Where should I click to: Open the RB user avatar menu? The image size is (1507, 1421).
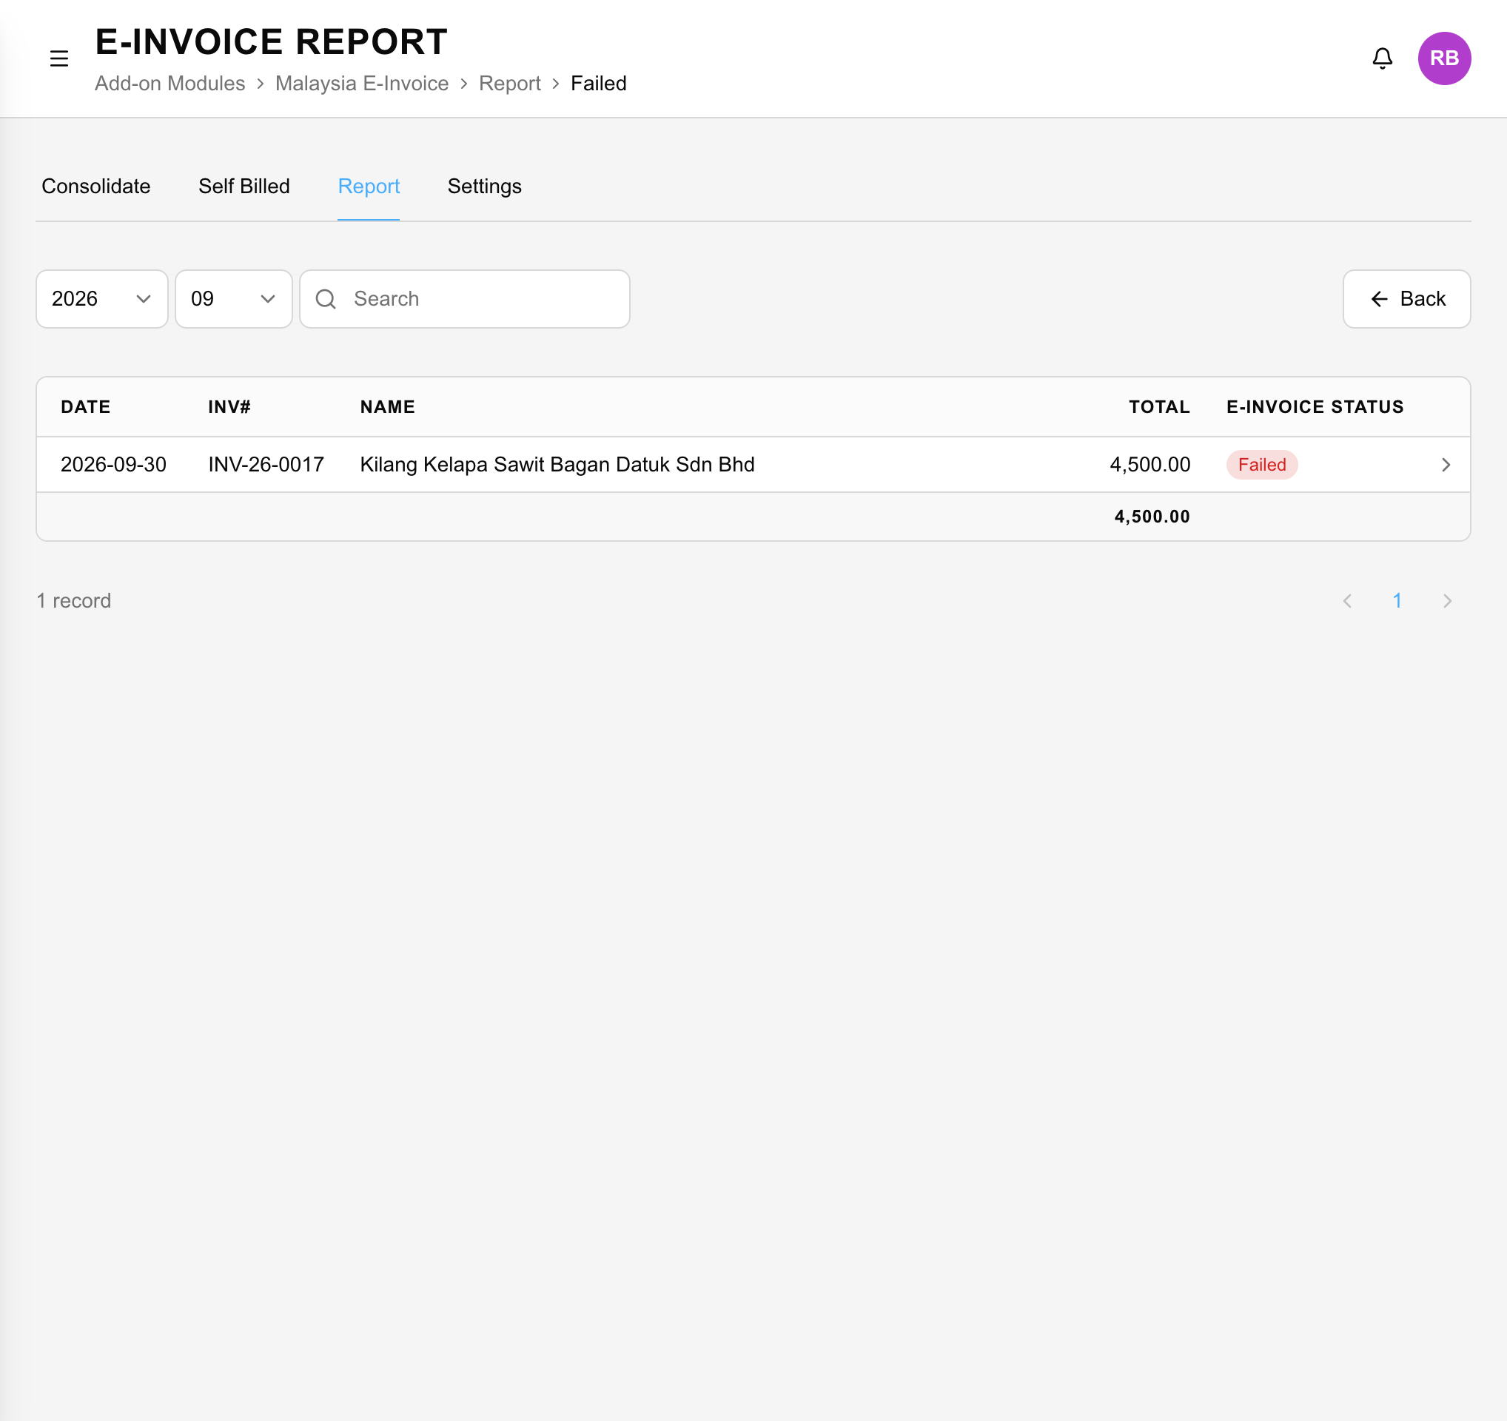pos(1444,58)
